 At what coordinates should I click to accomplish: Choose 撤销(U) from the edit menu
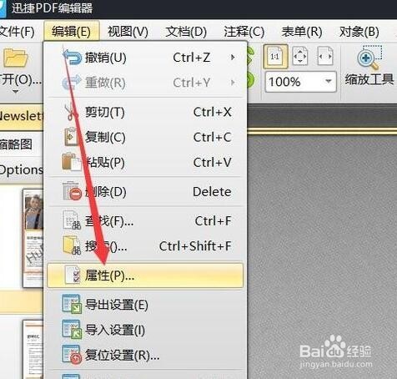146,58
